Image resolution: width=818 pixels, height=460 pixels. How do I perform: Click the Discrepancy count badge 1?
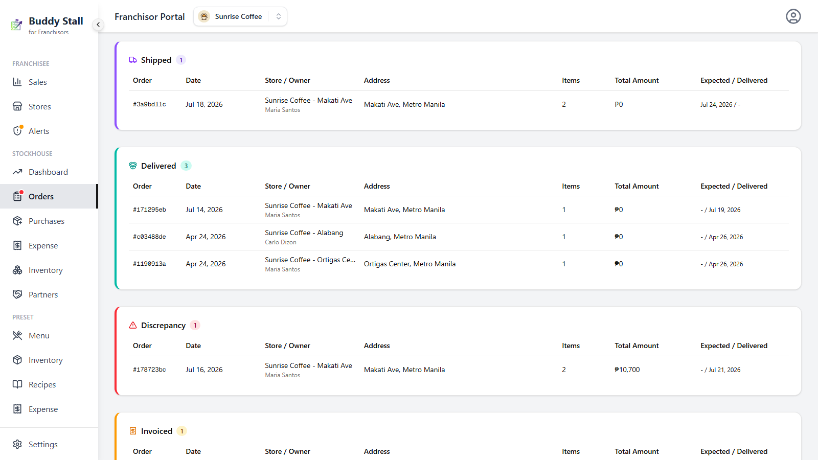point(195,325)
